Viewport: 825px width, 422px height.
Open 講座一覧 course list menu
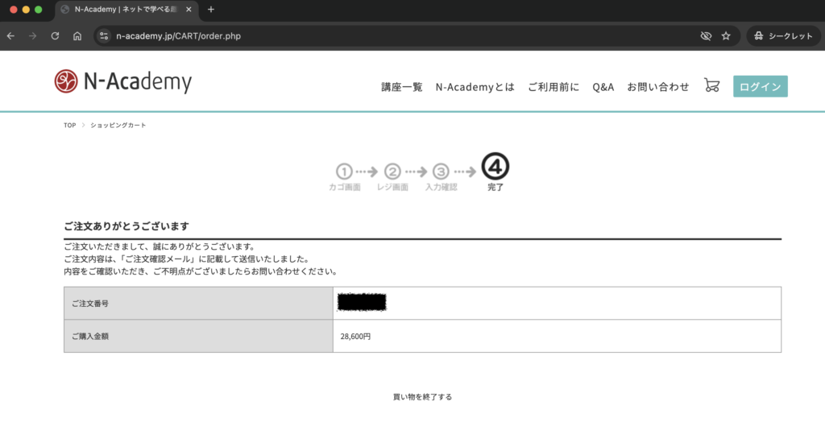click(x=401, y=87)
